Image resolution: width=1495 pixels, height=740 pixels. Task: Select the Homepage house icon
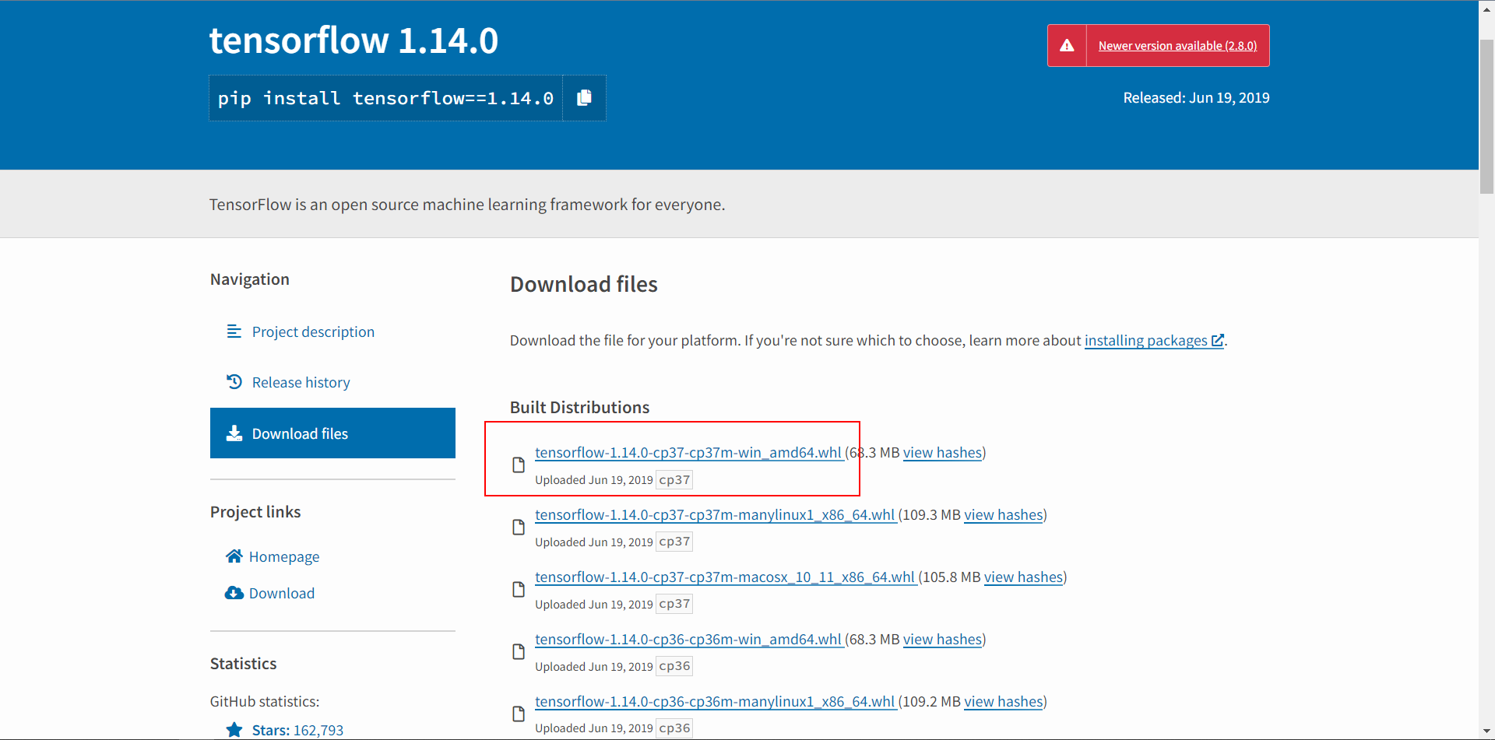(234, 556)
